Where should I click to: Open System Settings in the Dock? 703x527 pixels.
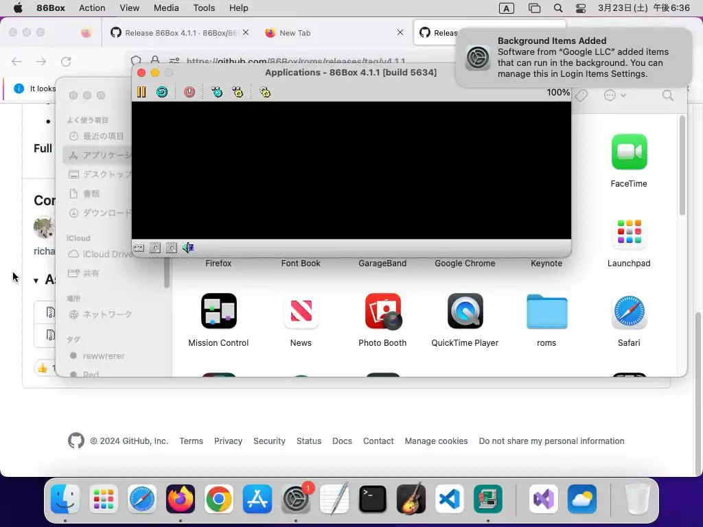click(296, 499)
